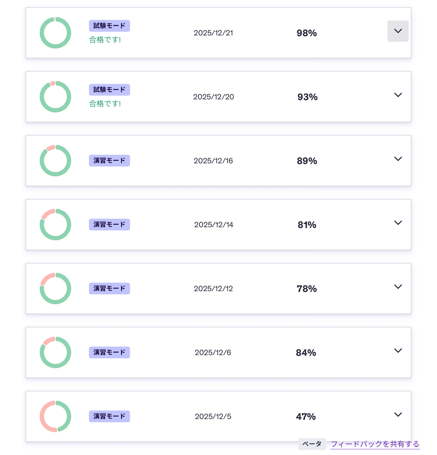Image resolution: width=437 pixels, height=455 pixels.
Task: Click the 84% donut chart icon
Action: pos(55,352)
